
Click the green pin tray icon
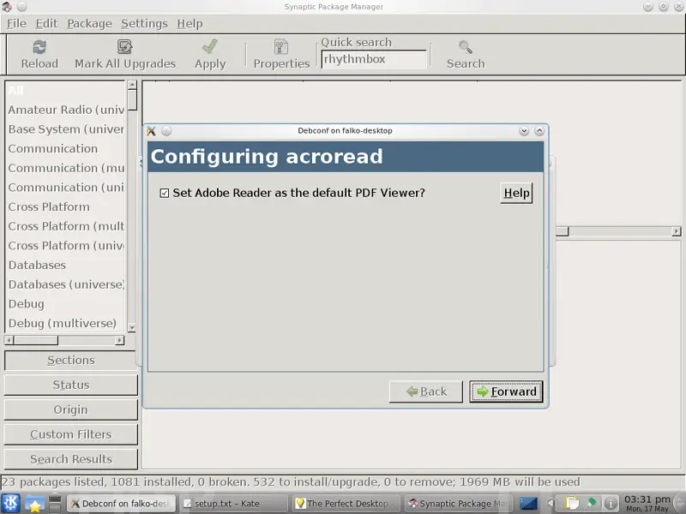point(591,503)
